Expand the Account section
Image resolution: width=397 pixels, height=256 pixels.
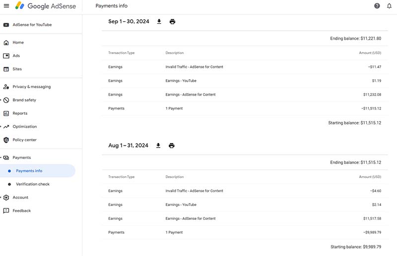[x=20, y=197]
